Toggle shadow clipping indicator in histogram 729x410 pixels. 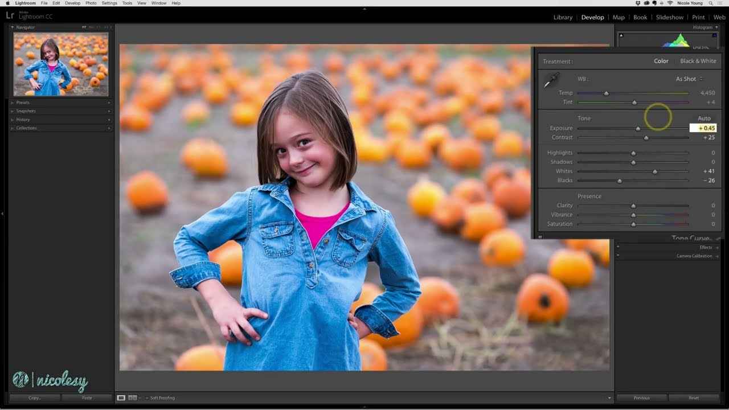[x=621, y=35]
